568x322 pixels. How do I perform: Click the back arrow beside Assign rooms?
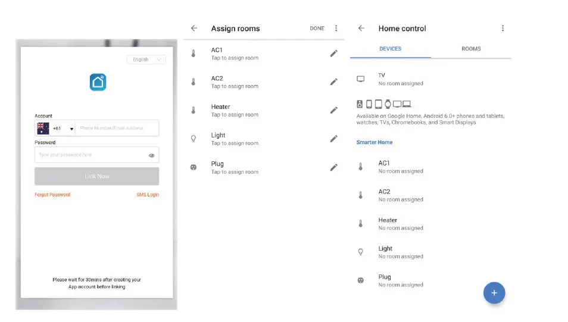194,29
